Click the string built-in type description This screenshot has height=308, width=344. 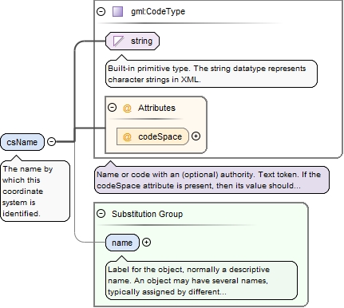pyautogui.click(x=212, y=74)
